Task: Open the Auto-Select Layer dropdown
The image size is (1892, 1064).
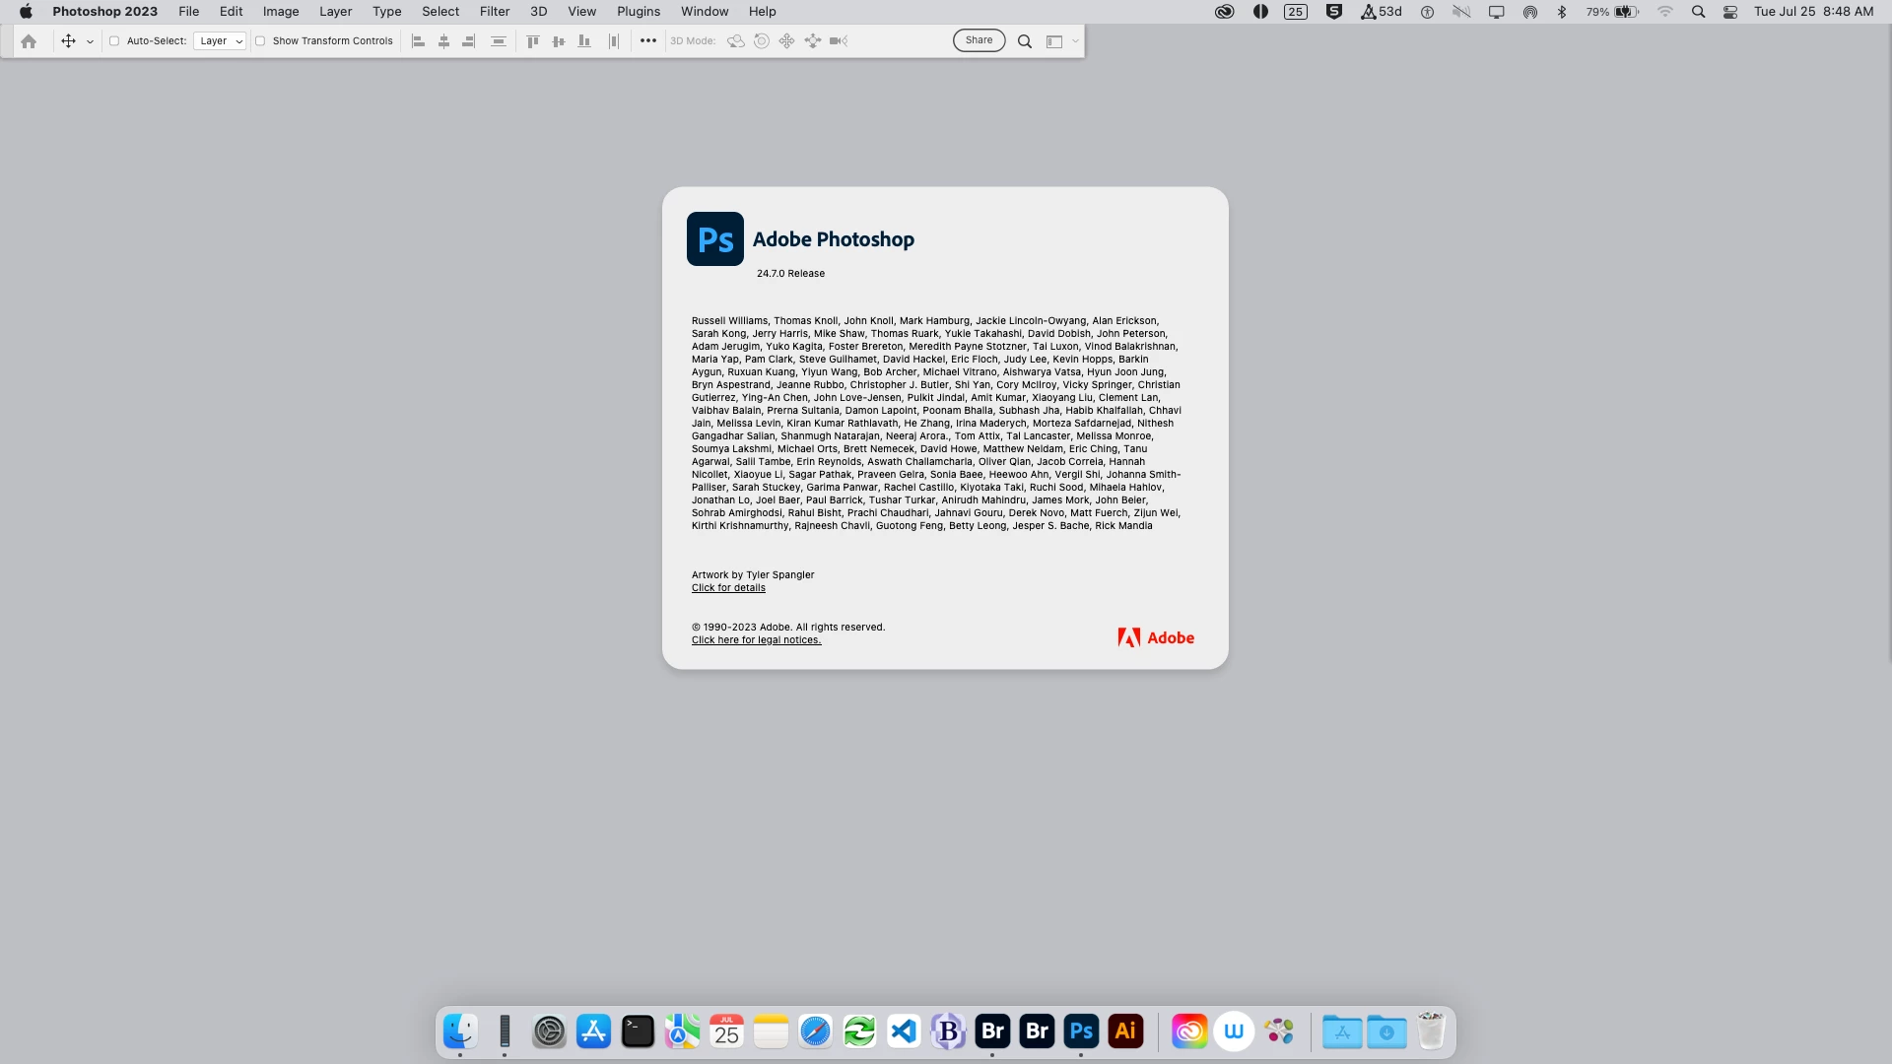Action: click(219, 41)
